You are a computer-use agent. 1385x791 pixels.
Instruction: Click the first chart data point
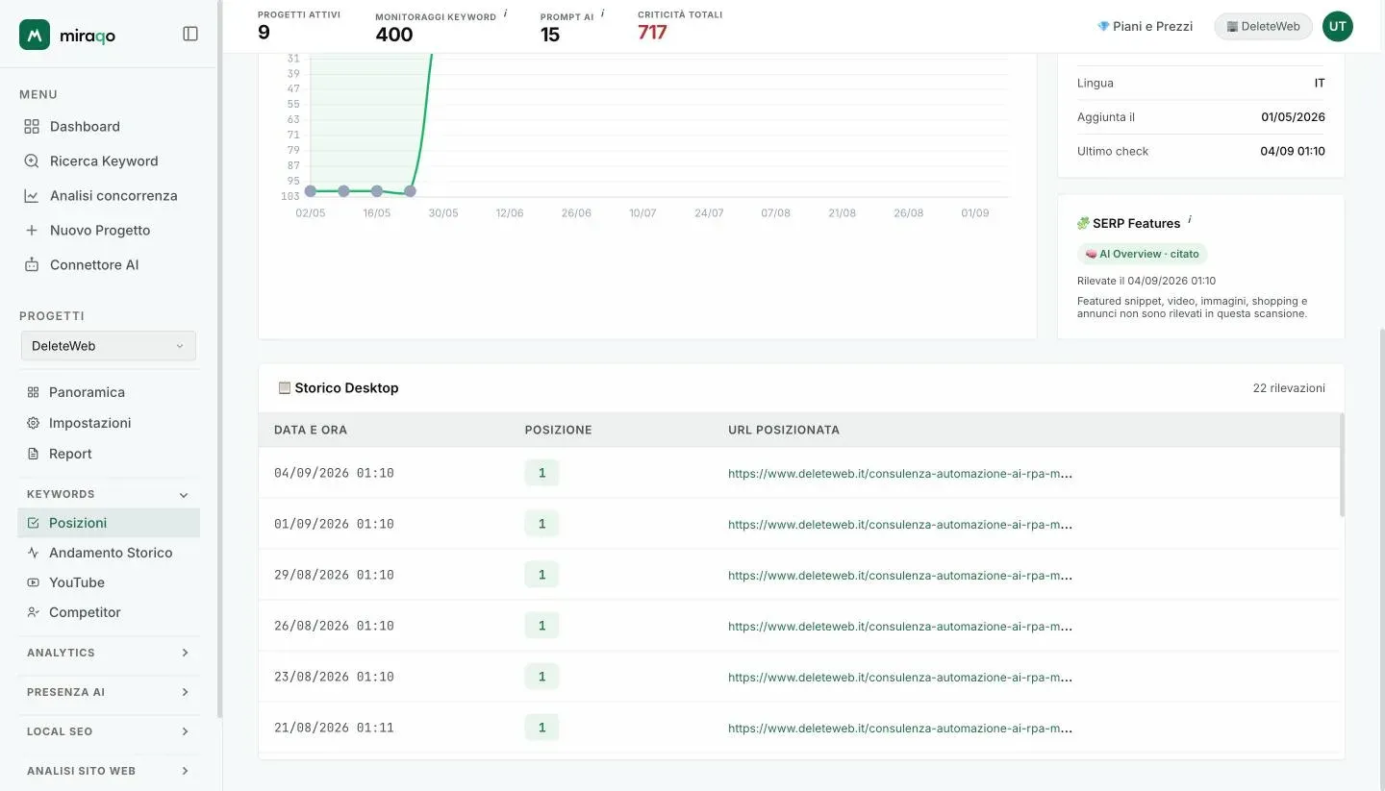(311, 191)
